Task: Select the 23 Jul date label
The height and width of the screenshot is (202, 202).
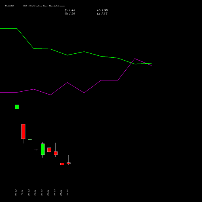Action: [48, 193]
